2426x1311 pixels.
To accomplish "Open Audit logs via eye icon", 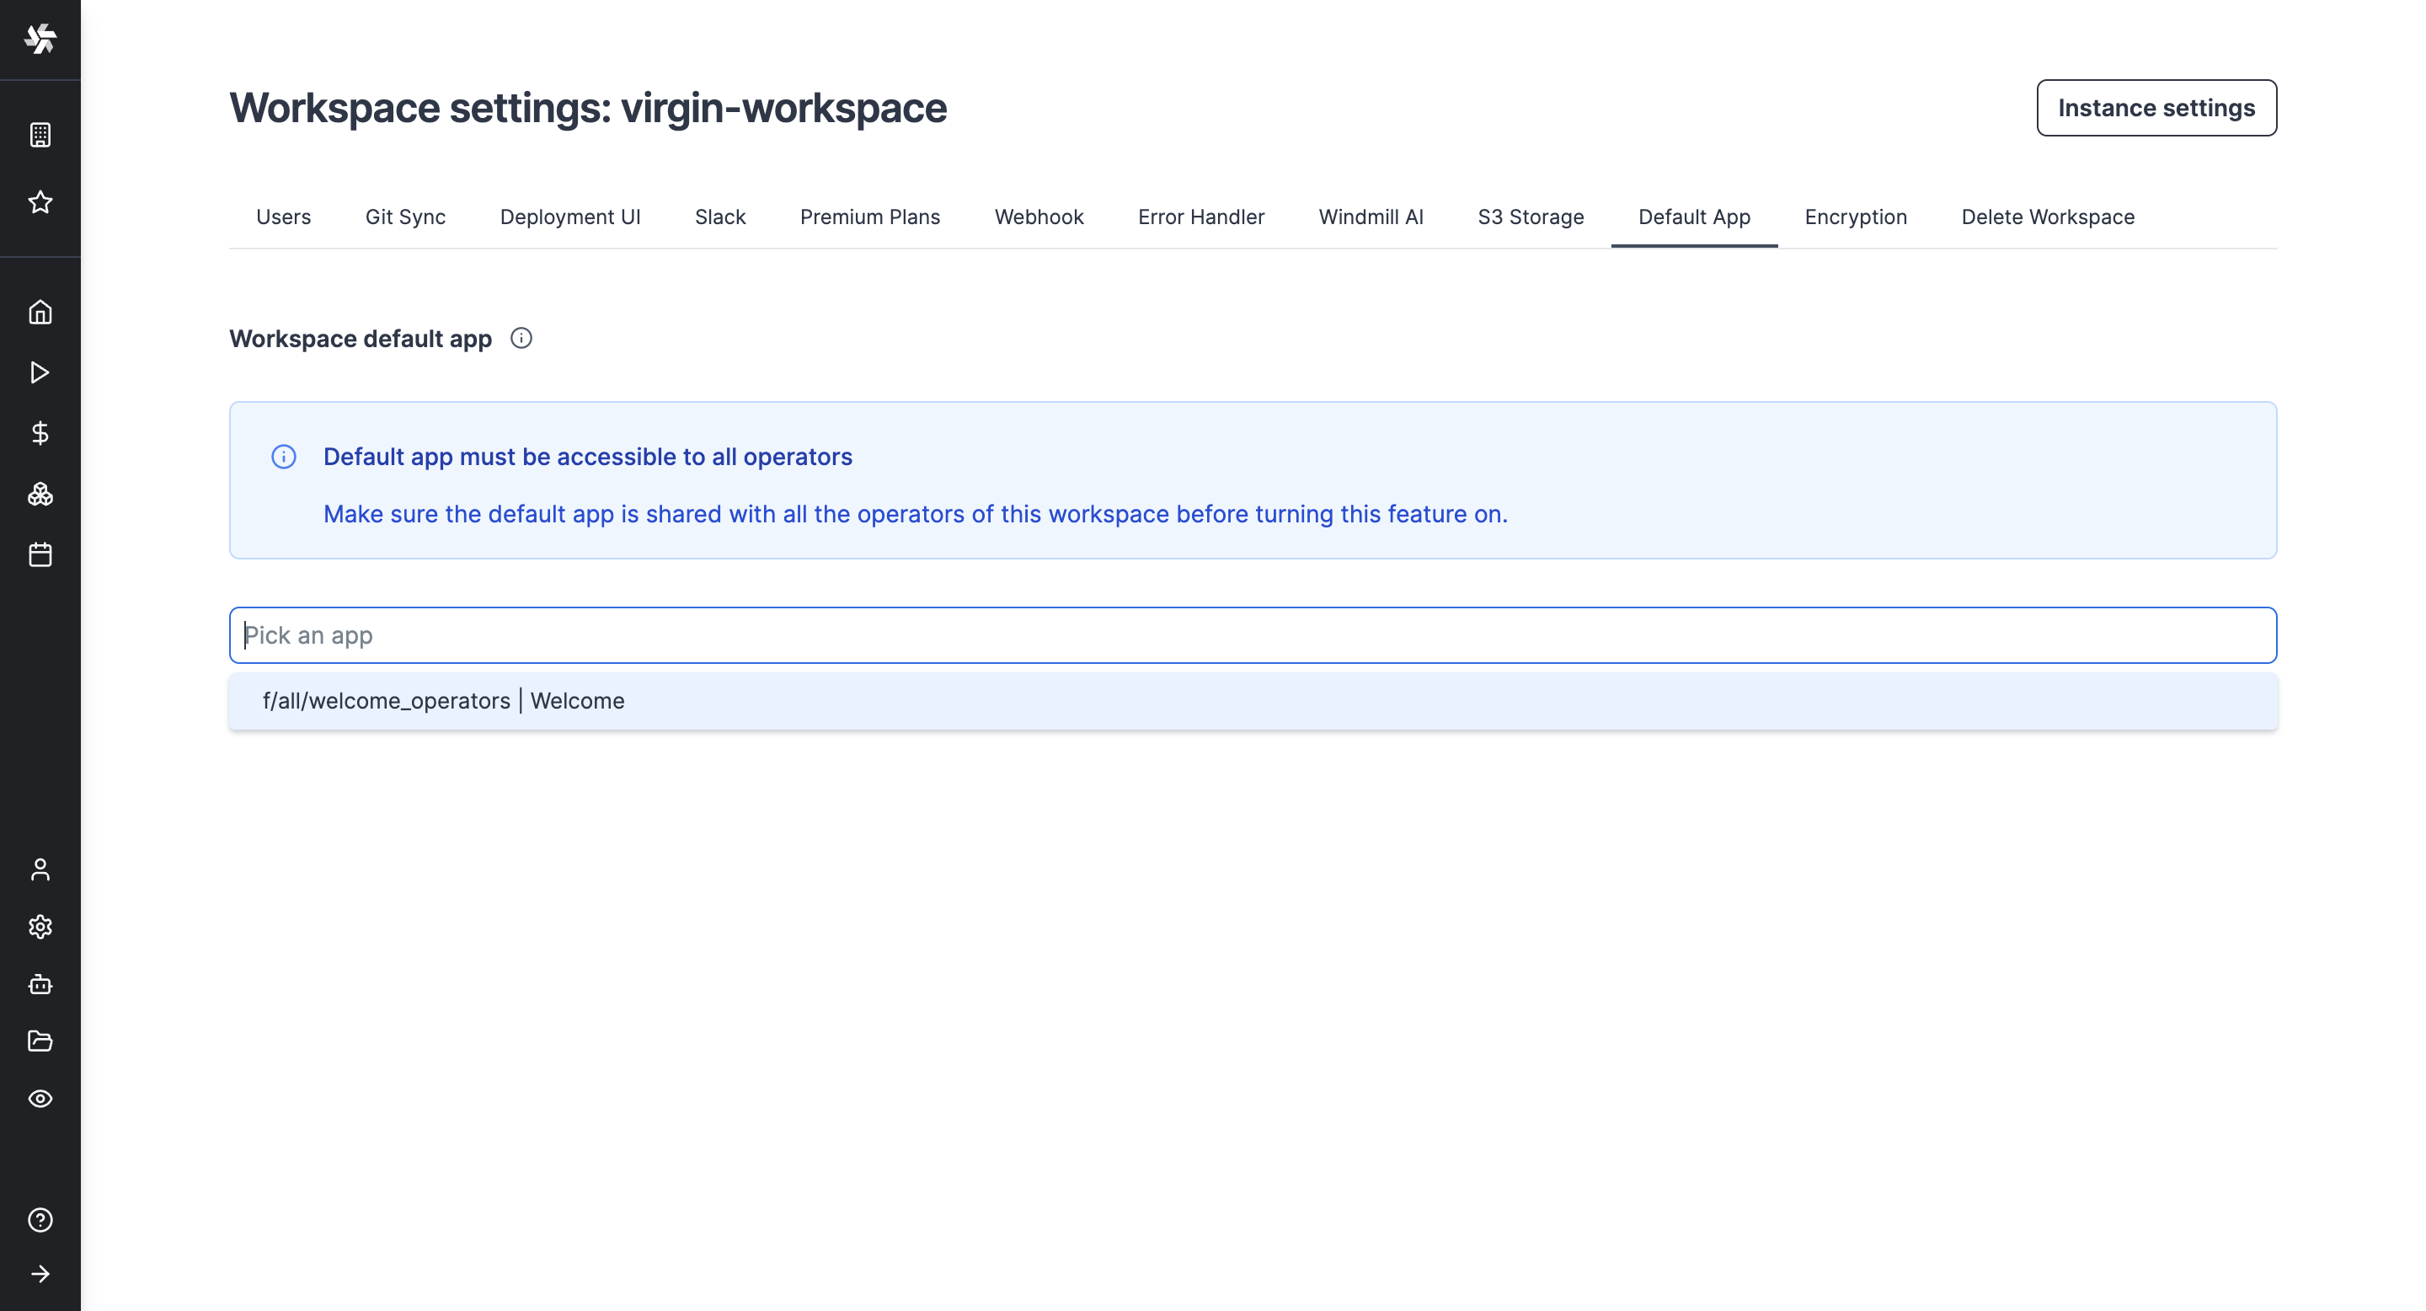I will click(x=40, y=1099).
